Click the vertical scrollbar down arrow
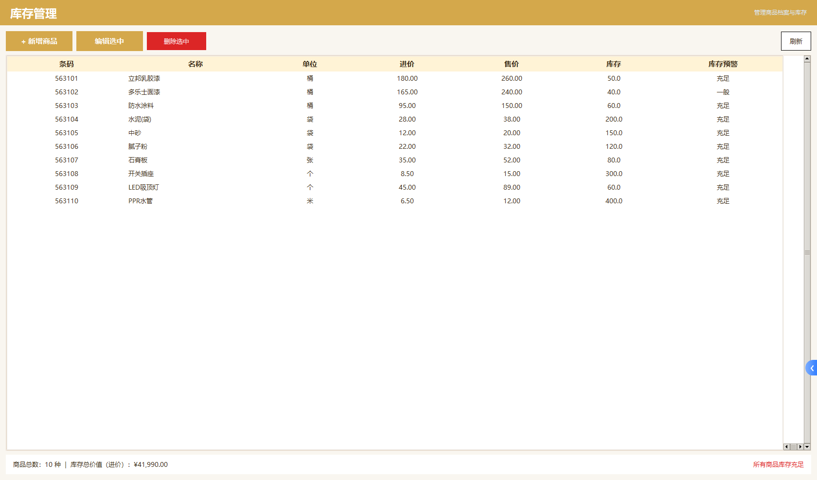Viewport: 817px width, 480px height. (807, 446)
